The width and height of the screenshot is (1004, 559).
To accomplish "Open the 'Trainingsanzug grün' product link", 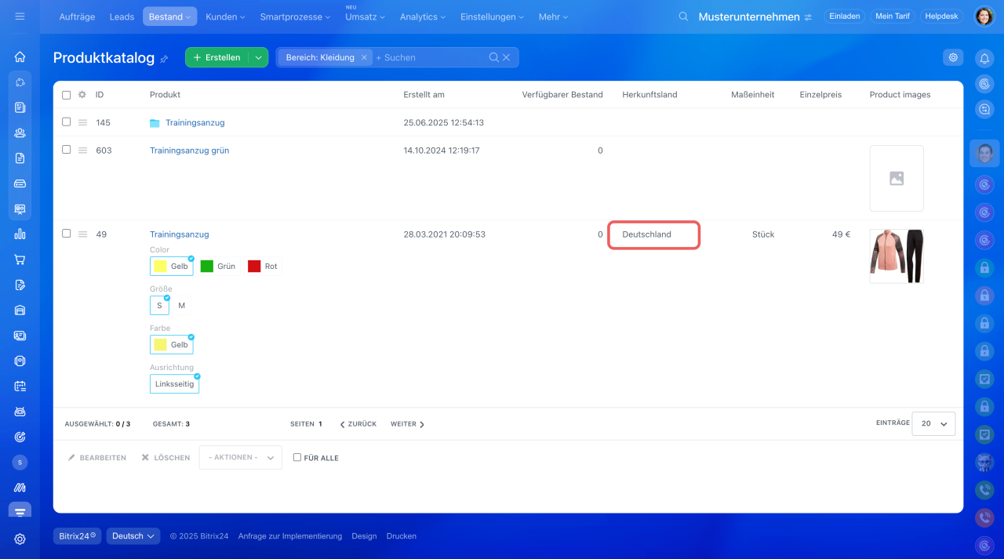I will 190,151.
